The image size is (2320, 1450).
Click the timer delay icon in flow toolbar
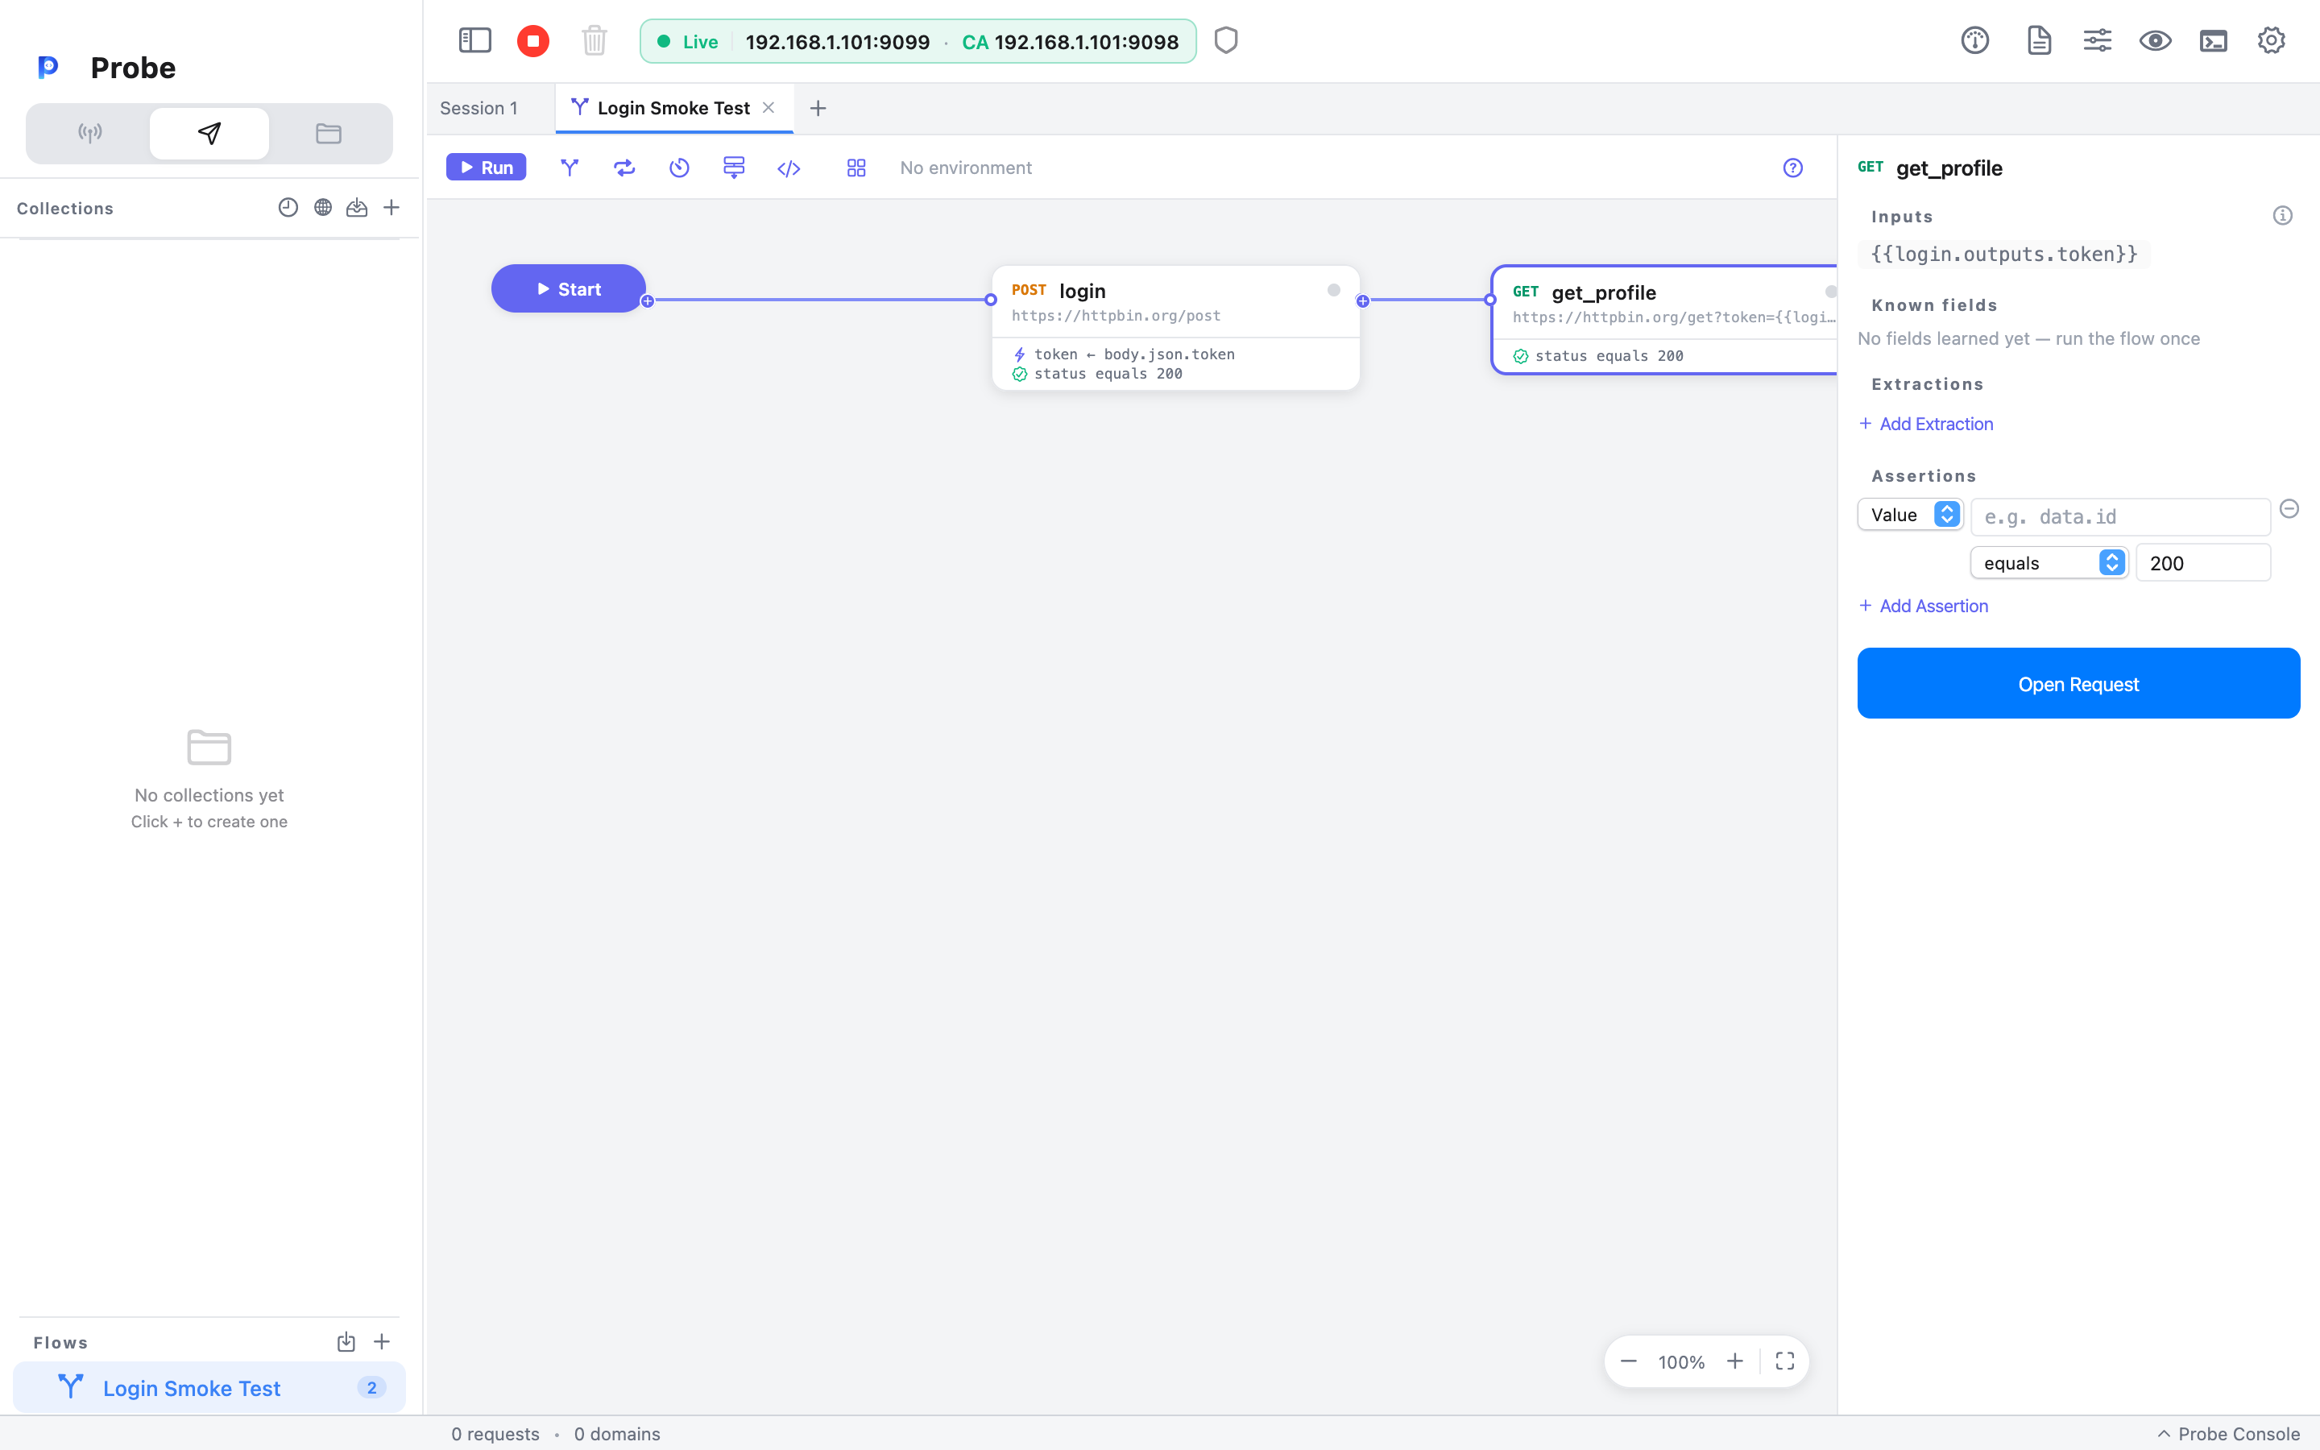(x=679, y=168)
